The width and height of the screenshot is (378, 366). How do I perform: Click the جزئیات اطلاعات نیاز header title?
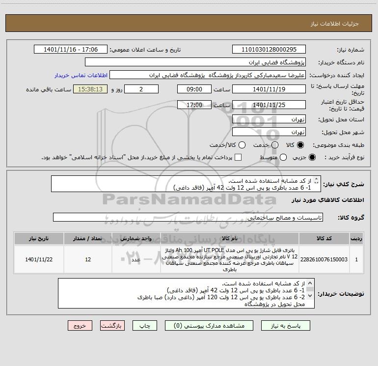pyautogui.click(x=335, y=24)
